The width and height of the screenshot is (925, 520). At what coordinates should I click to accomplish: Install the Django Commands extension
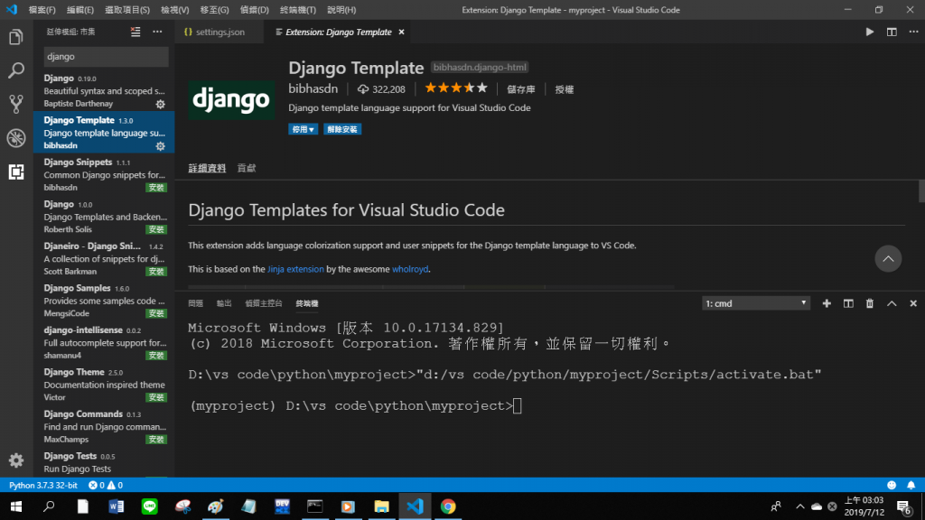point(156,440)
